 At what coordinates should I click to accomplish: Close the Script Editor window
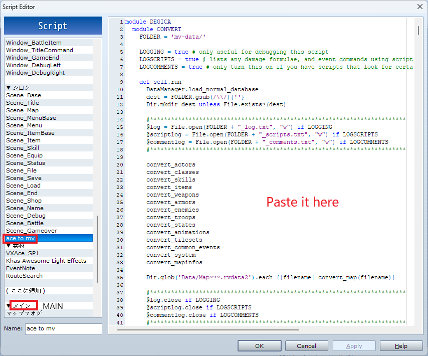tap(420, 7)
